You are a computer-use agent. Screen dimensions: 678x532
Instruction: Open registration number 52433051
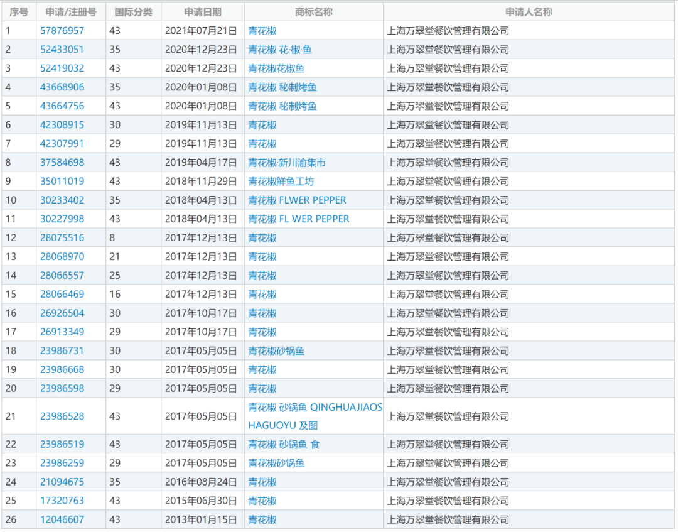click(62, 50)
